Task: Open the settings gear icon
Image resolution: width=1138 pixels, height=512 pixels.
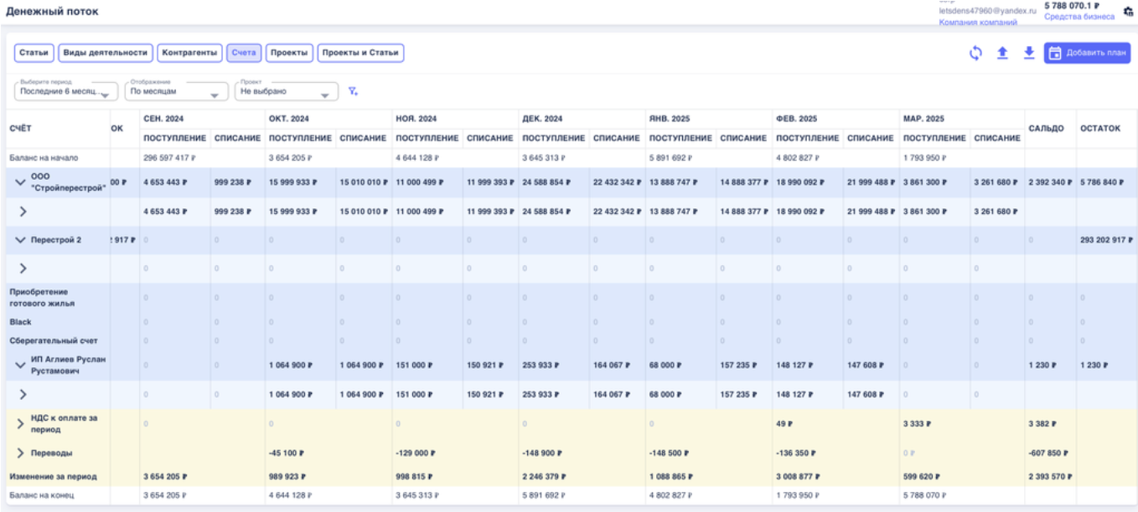Action: coord(1128,11)
